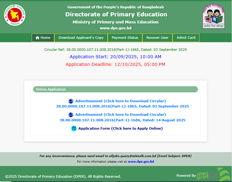Go to the Payment Status page
Image resolution: width=232 pixels, height=182 pixels.
[x=125, y=38]
